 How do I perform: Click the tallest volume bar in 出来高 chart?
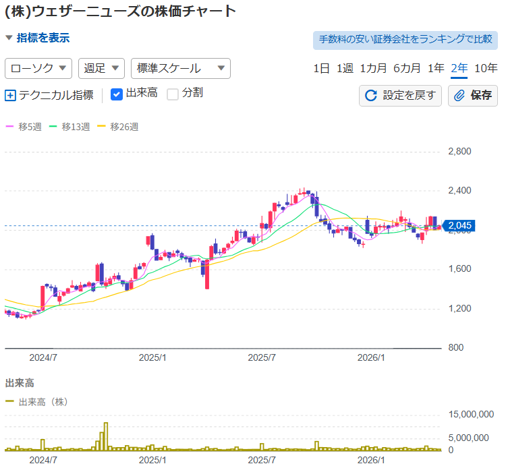pos(106,436)
